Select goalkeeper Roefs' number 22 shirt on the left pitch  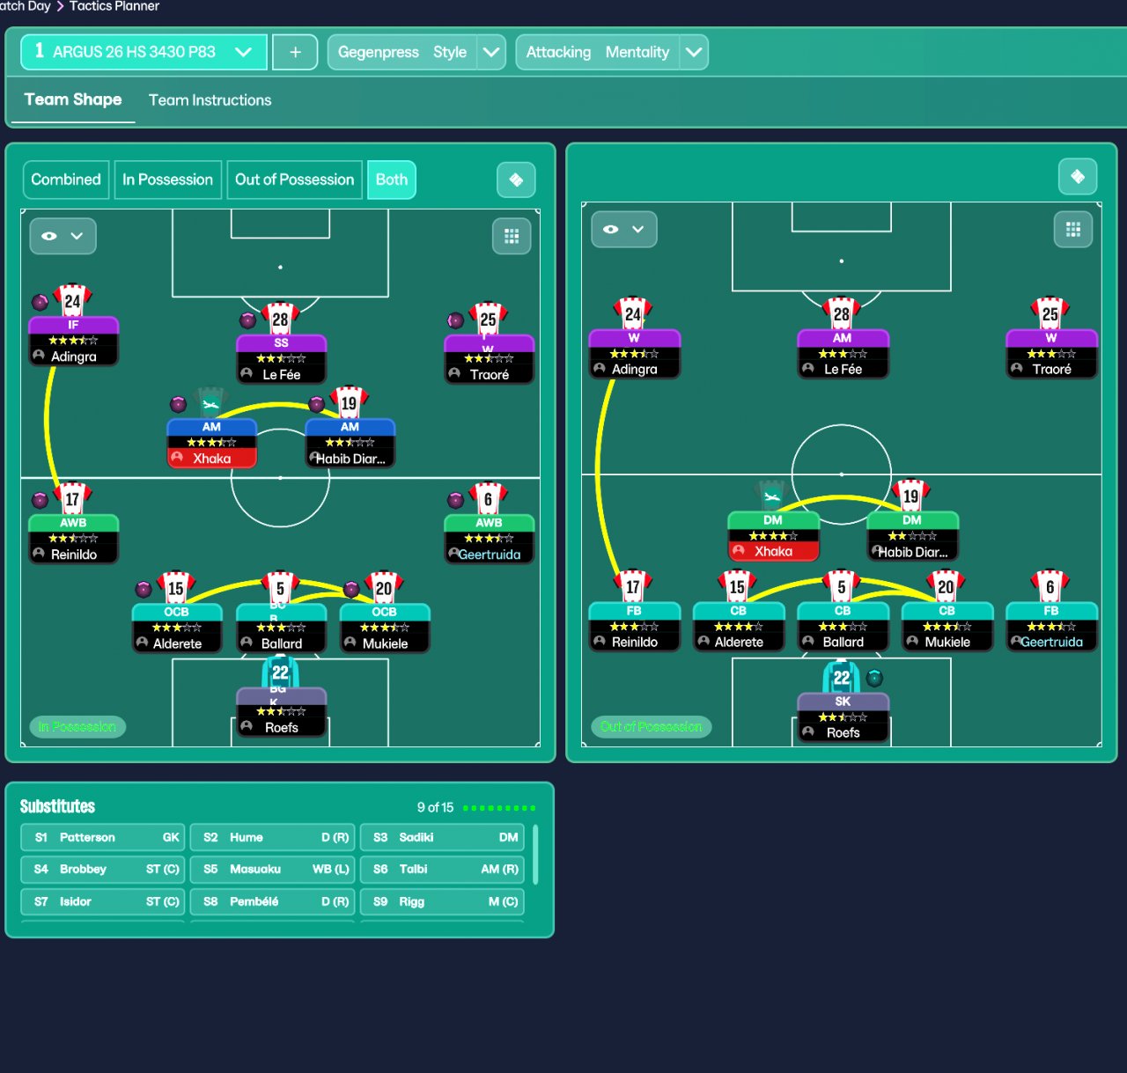(281, 672)
